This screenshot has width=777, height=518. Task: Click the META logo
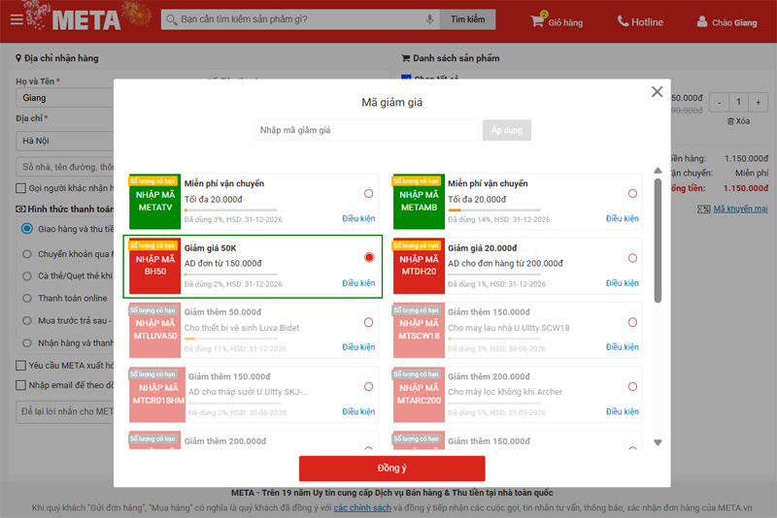(x=85, y=20)
